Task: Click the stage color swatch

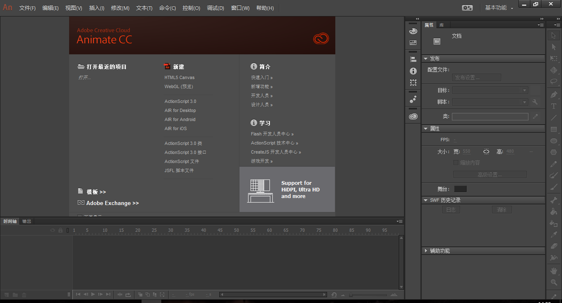Action: pyautogui.click(x=460, y=189)
